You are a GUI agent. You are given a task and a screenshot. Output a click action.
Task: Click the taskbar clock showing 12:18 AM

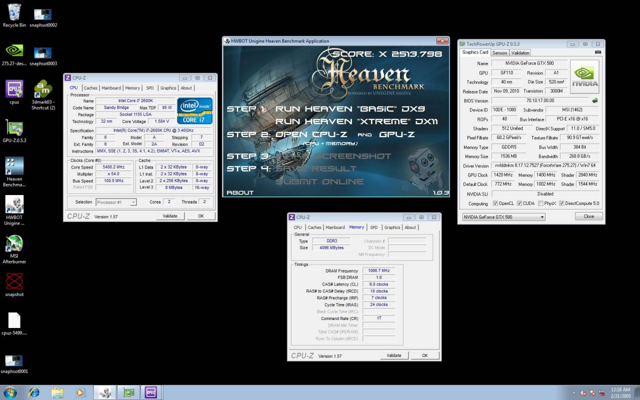point(620,392)
